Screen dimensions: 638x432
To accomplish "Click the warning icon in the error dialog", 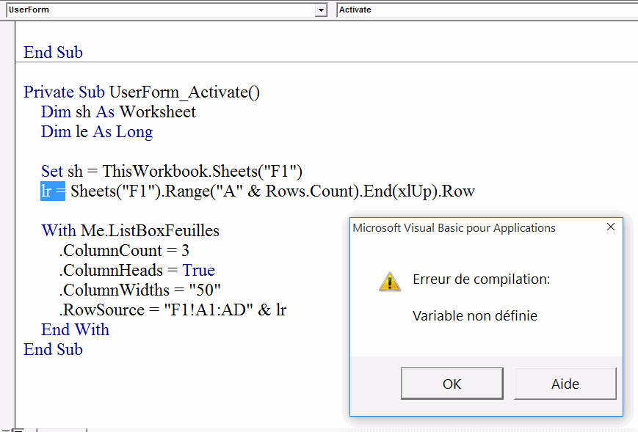I will [390, 281].
